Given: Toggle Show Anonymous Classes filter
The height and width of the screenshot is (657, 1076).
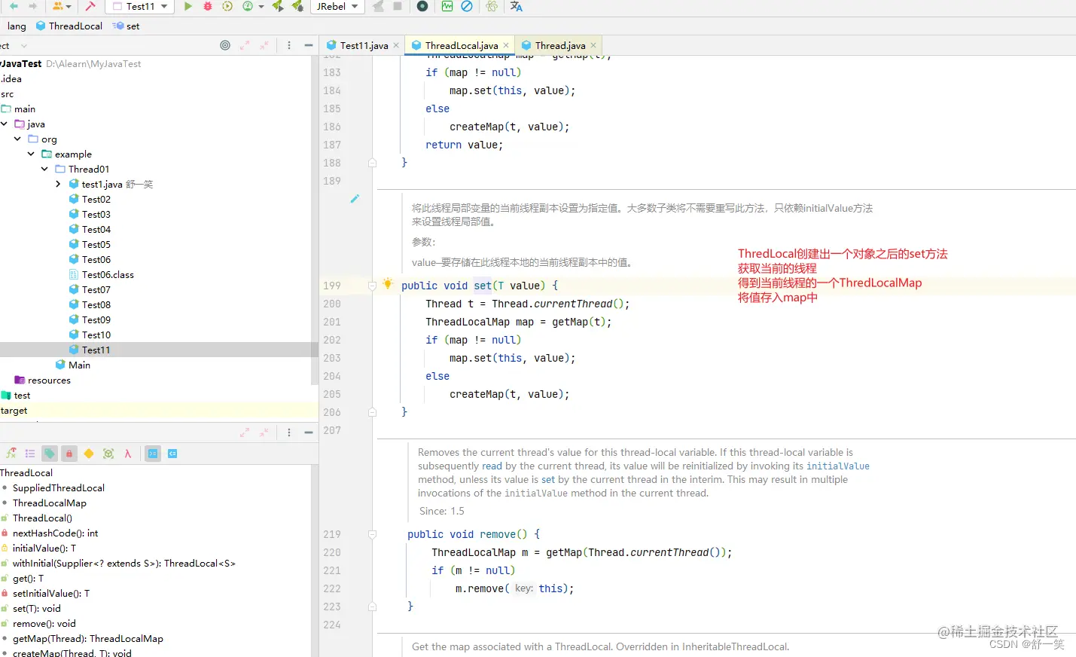Looking at the screenshot, I should pyautogui.click(x=108, y=454).
